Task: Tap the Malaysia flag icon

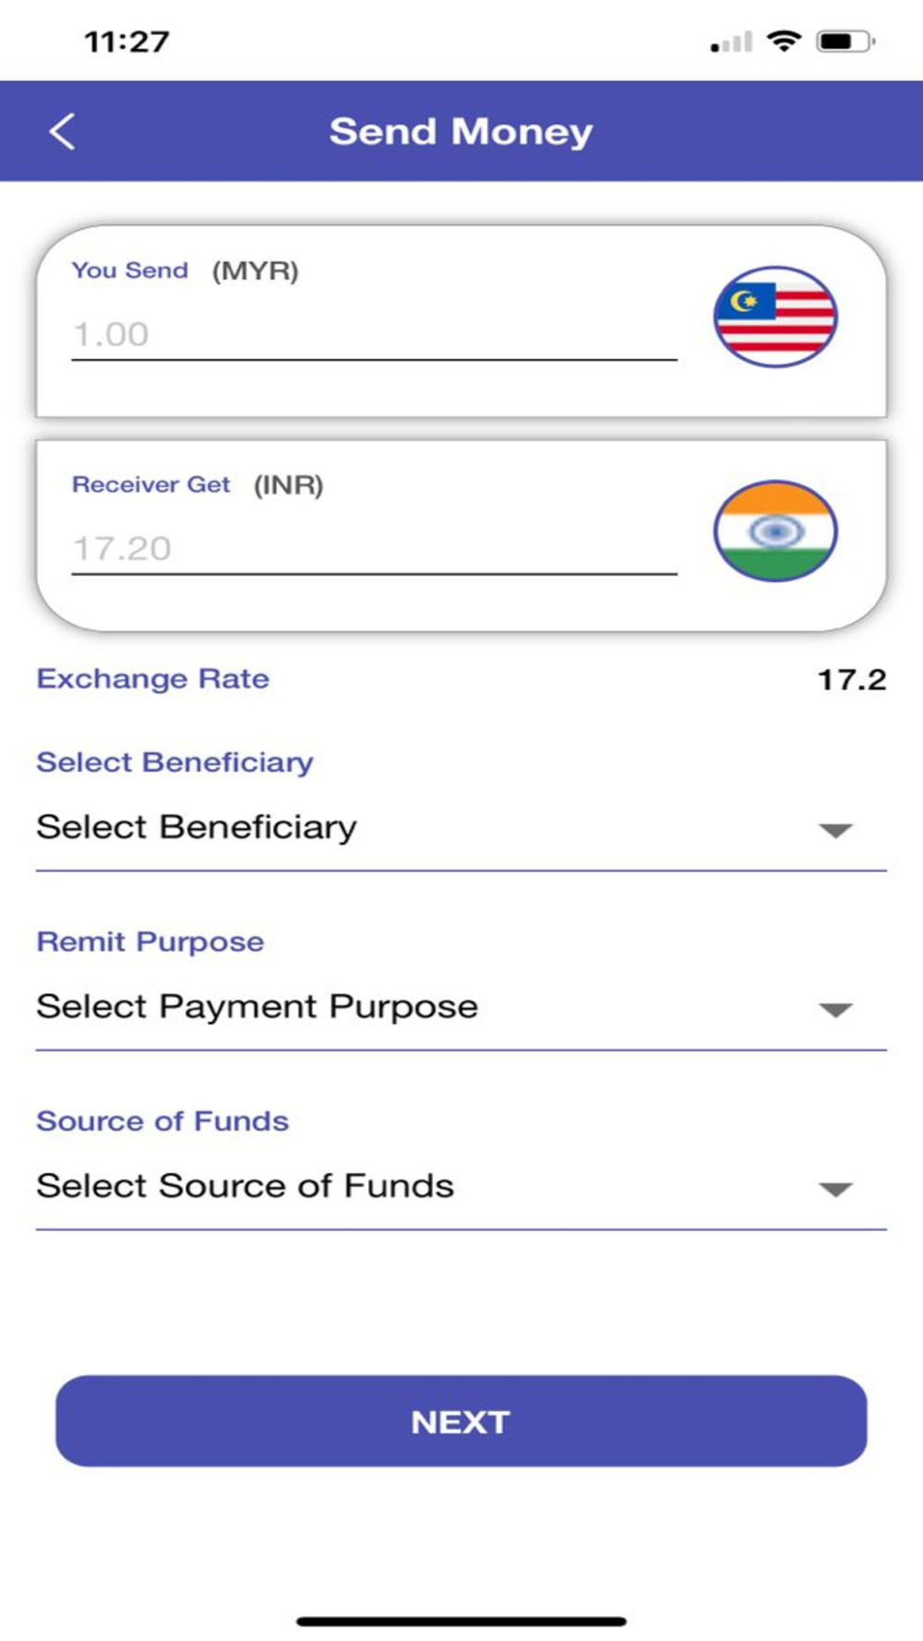Action: [x=775, y=317]
